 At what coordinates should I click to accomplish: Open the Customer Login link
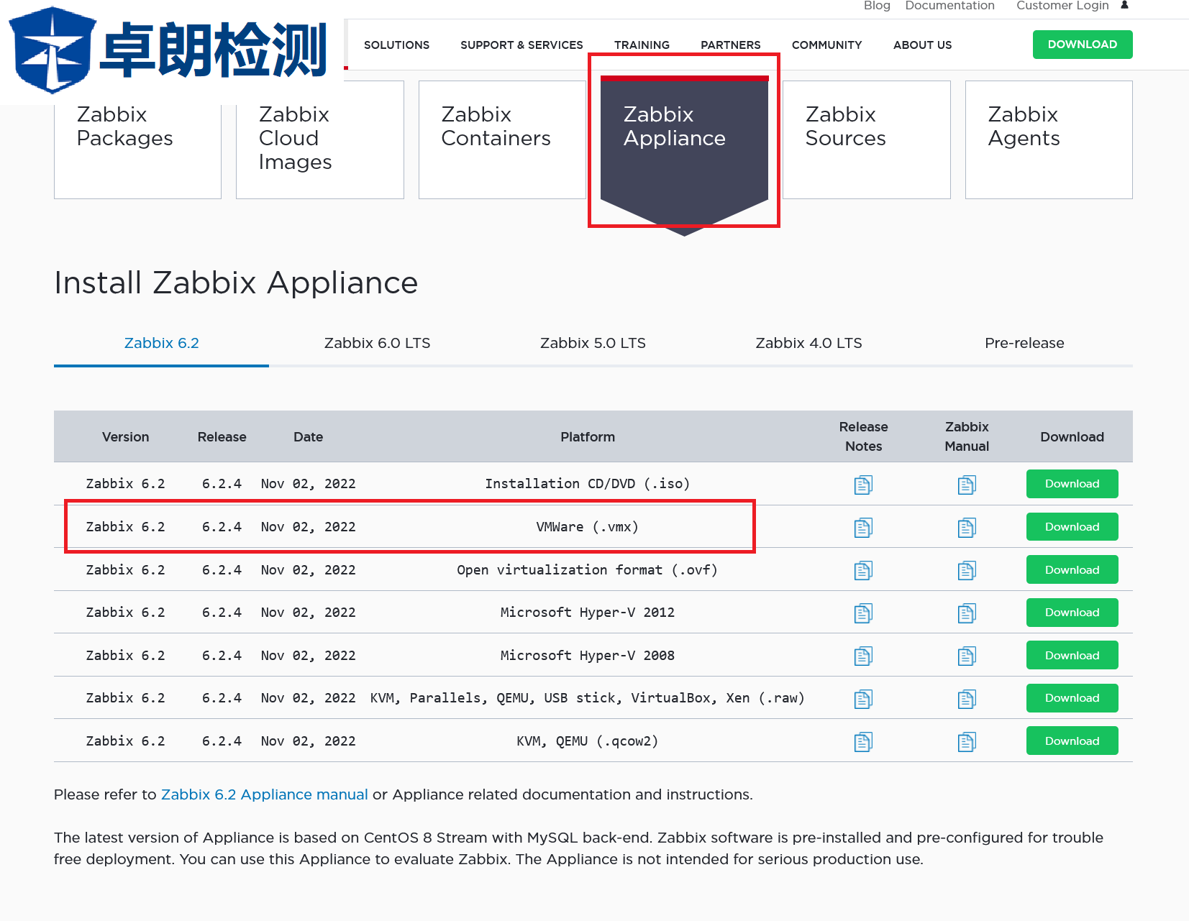pyautogui.click(x=1062, y=6)
